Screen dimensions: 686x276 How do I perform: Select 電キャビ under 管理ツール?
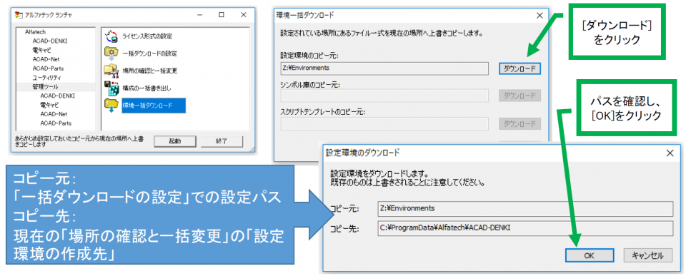[49, 105]
